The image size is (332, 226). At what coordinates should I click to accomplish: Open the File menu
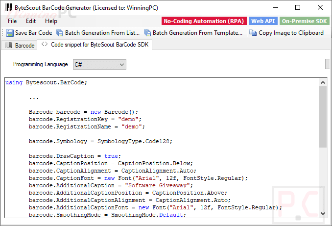(12, 21)
